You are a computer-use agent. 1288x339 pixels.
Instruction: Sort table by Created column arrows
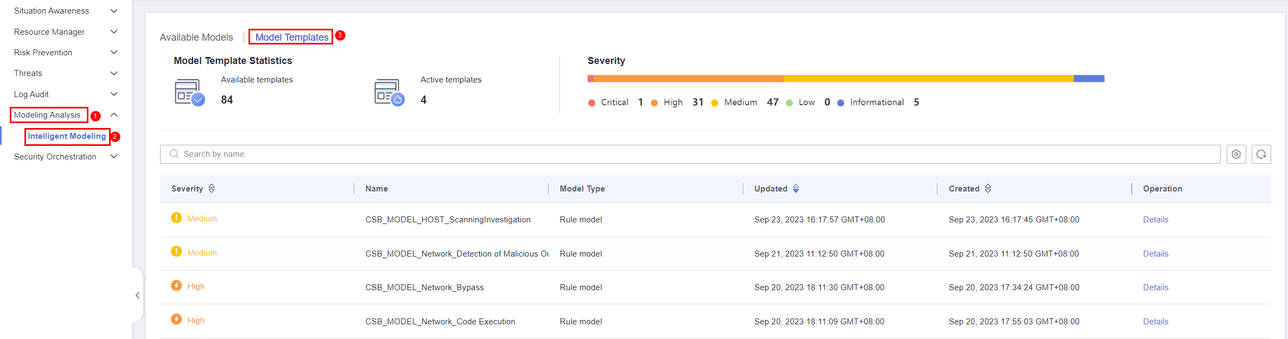987,188
